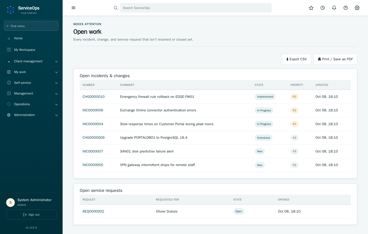Open favorites star icon
368x234 pixels.
point(311,8)
